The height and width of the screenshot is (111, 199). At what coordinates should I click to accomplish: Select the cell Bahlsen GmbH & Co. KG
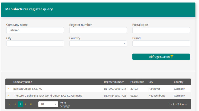[x=28, y=89]
